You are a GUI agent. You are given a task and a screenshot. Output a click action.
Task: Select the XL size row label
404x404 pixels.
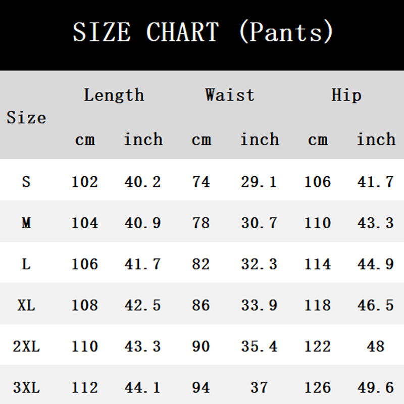[x=26, y=305]
